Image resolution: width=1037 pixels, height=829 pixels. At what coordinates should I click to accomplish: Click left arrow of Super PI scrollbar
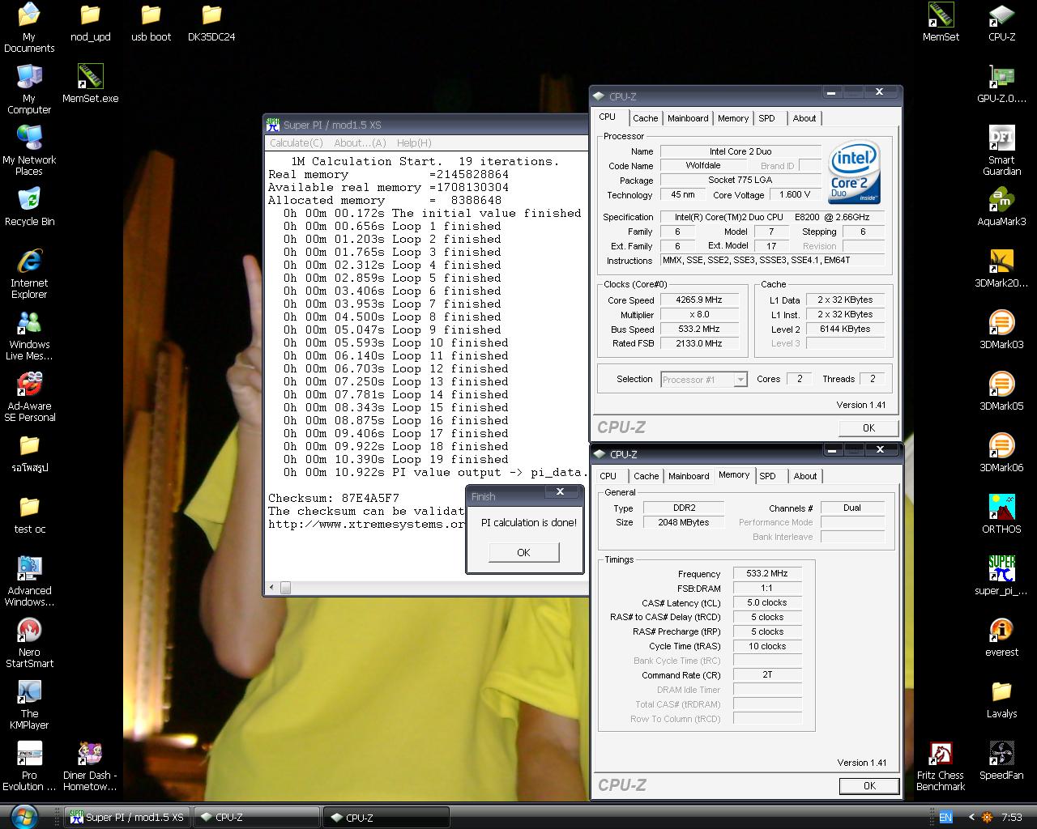point(271,588)
